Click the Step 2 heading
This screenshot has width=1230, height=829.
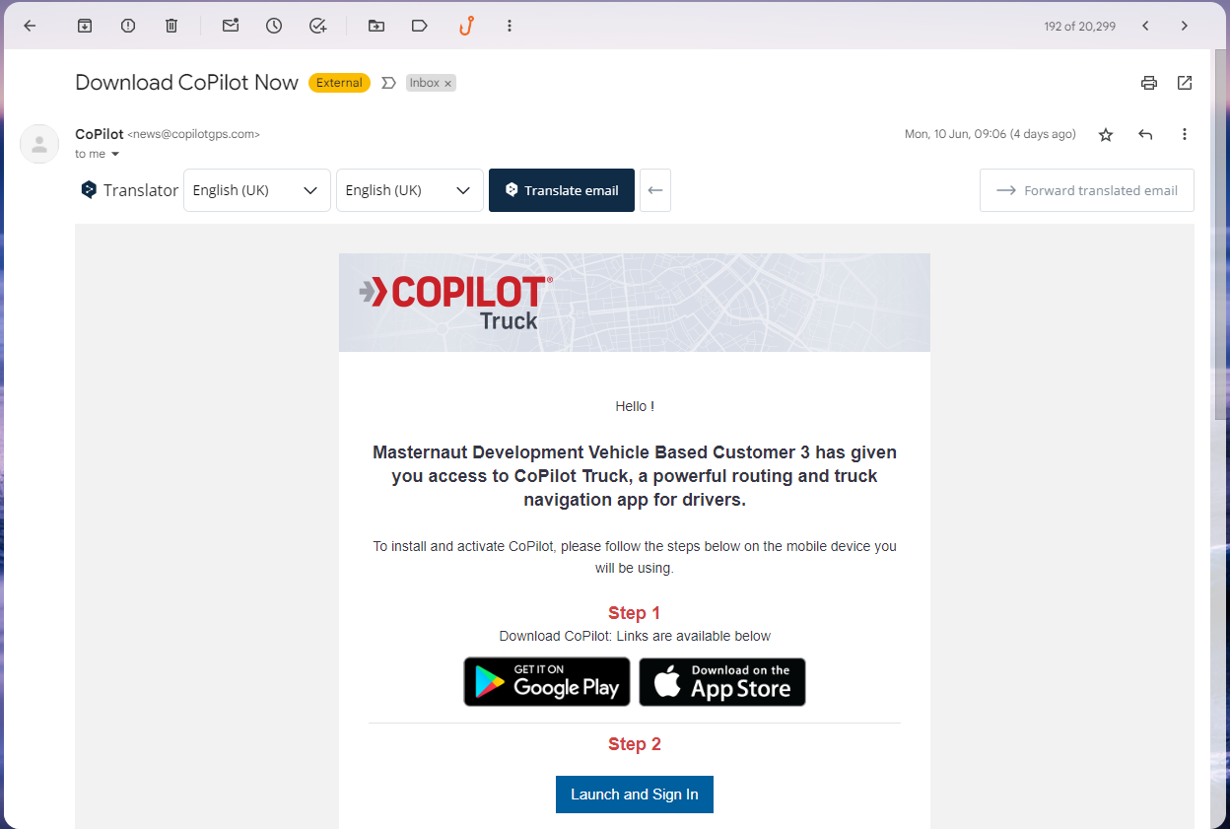pyautogui.click(x=635, y=744)
